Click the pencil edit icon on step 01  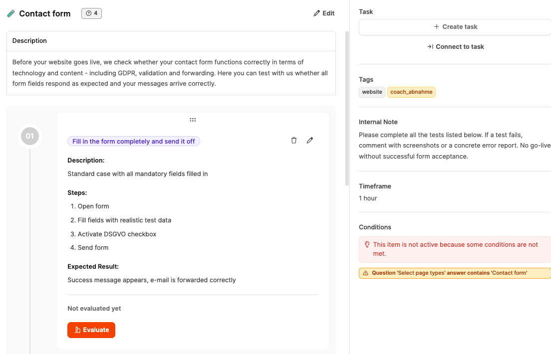coord(310,141)
